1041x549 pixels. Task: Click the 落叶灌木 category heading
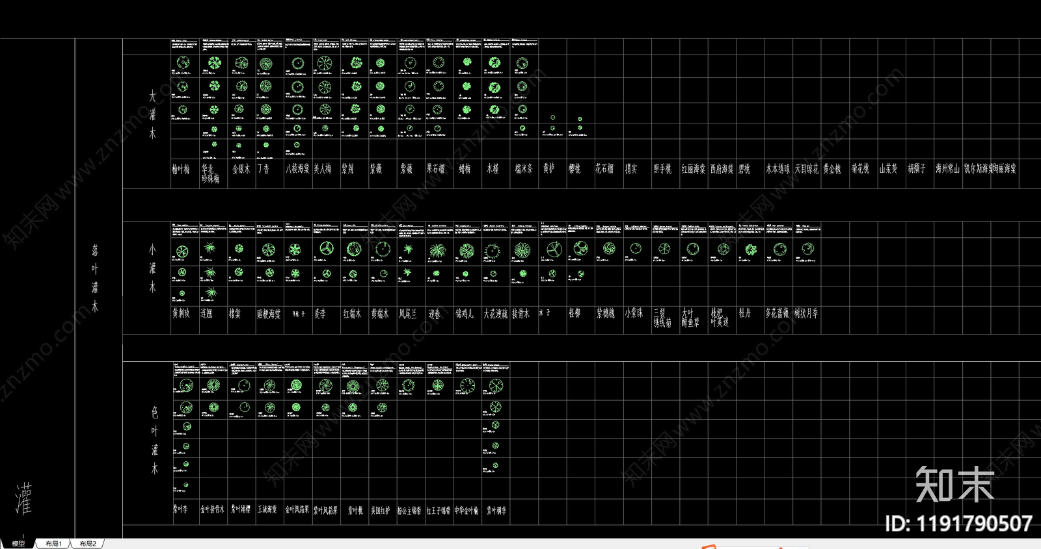pyautogui.click(x=95, y=278)
